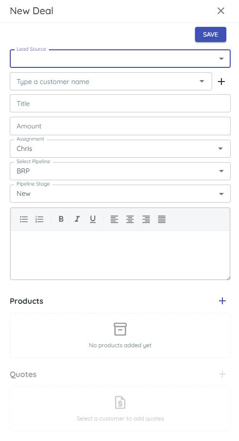Focus the Amount input field
This screenshot has height=441, width=239.
click(x=120, y=126)
